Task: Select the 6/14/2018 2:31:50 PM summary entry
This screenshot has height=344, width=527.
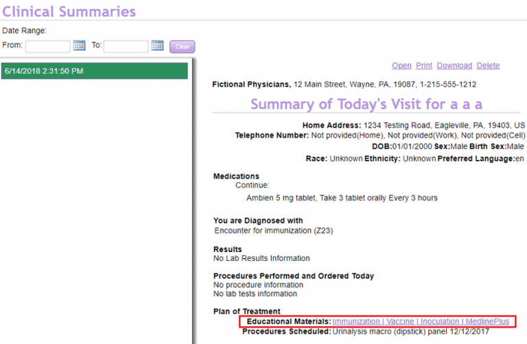Action: 94,71
